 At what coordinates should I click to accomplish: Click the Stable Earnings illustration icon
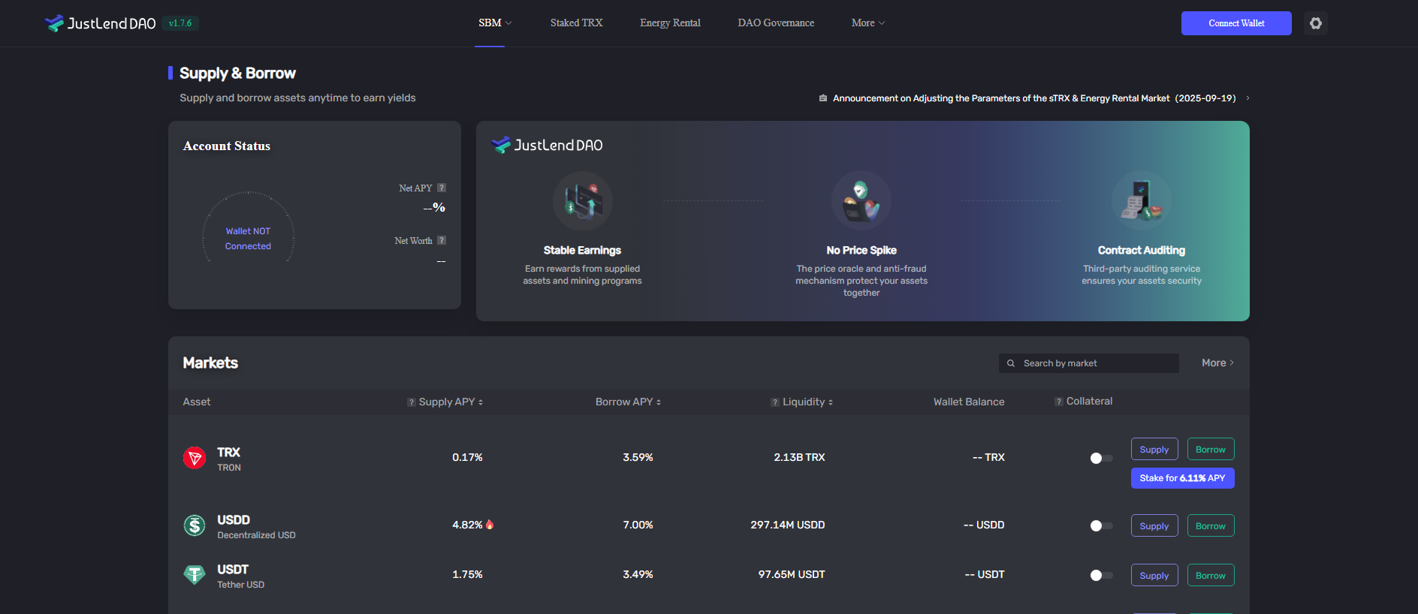coord(583,201)
